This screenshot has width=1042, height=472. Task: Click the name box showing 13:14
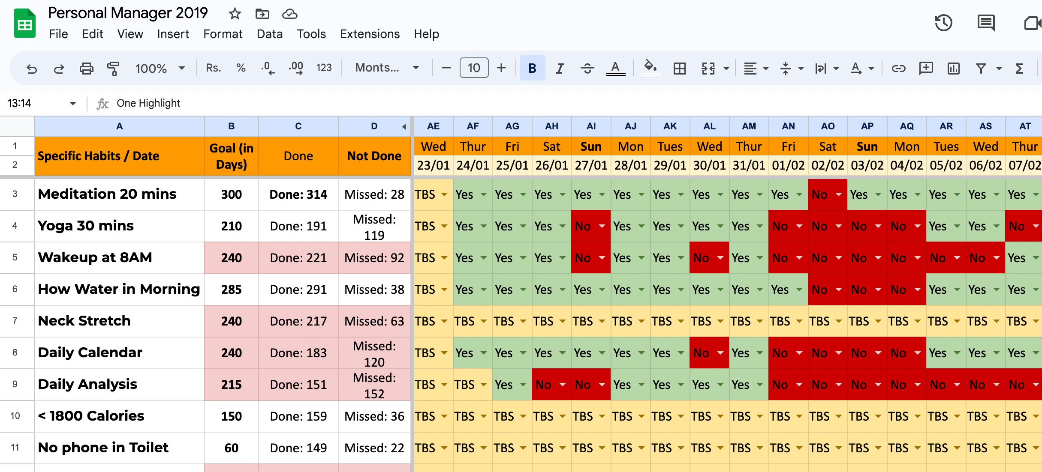coord(42,103)
